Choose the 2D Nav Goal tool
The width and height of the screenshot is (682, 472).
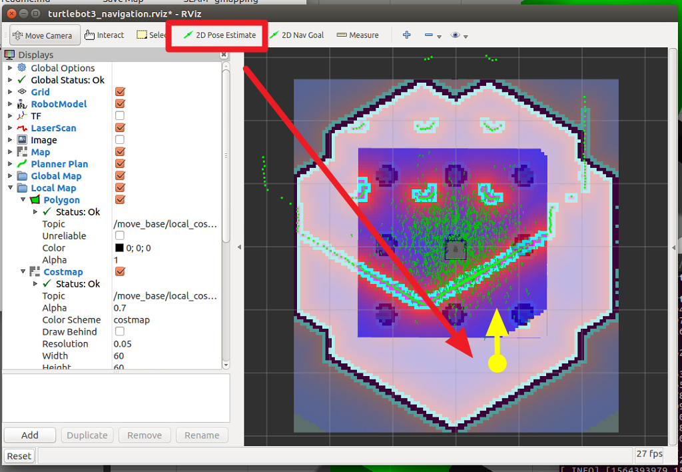297,35
